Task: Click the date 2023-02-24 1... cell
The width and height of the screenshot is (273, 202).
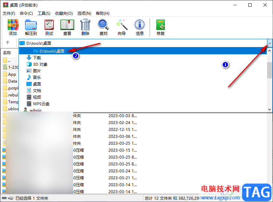Action: 123,123
